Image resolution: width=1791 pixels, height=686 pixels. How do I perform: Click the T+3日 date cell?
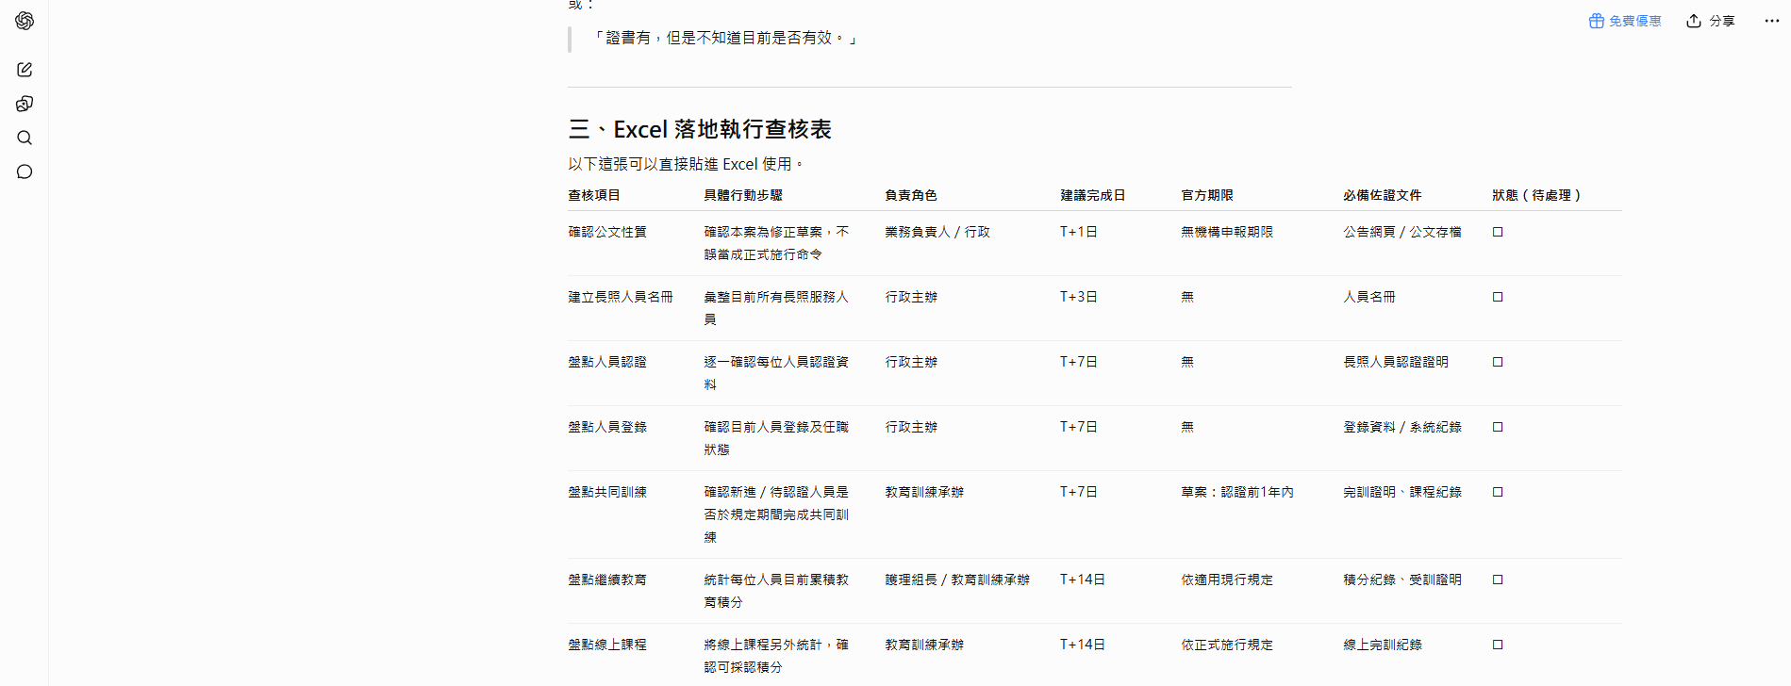pos(1079,297)
